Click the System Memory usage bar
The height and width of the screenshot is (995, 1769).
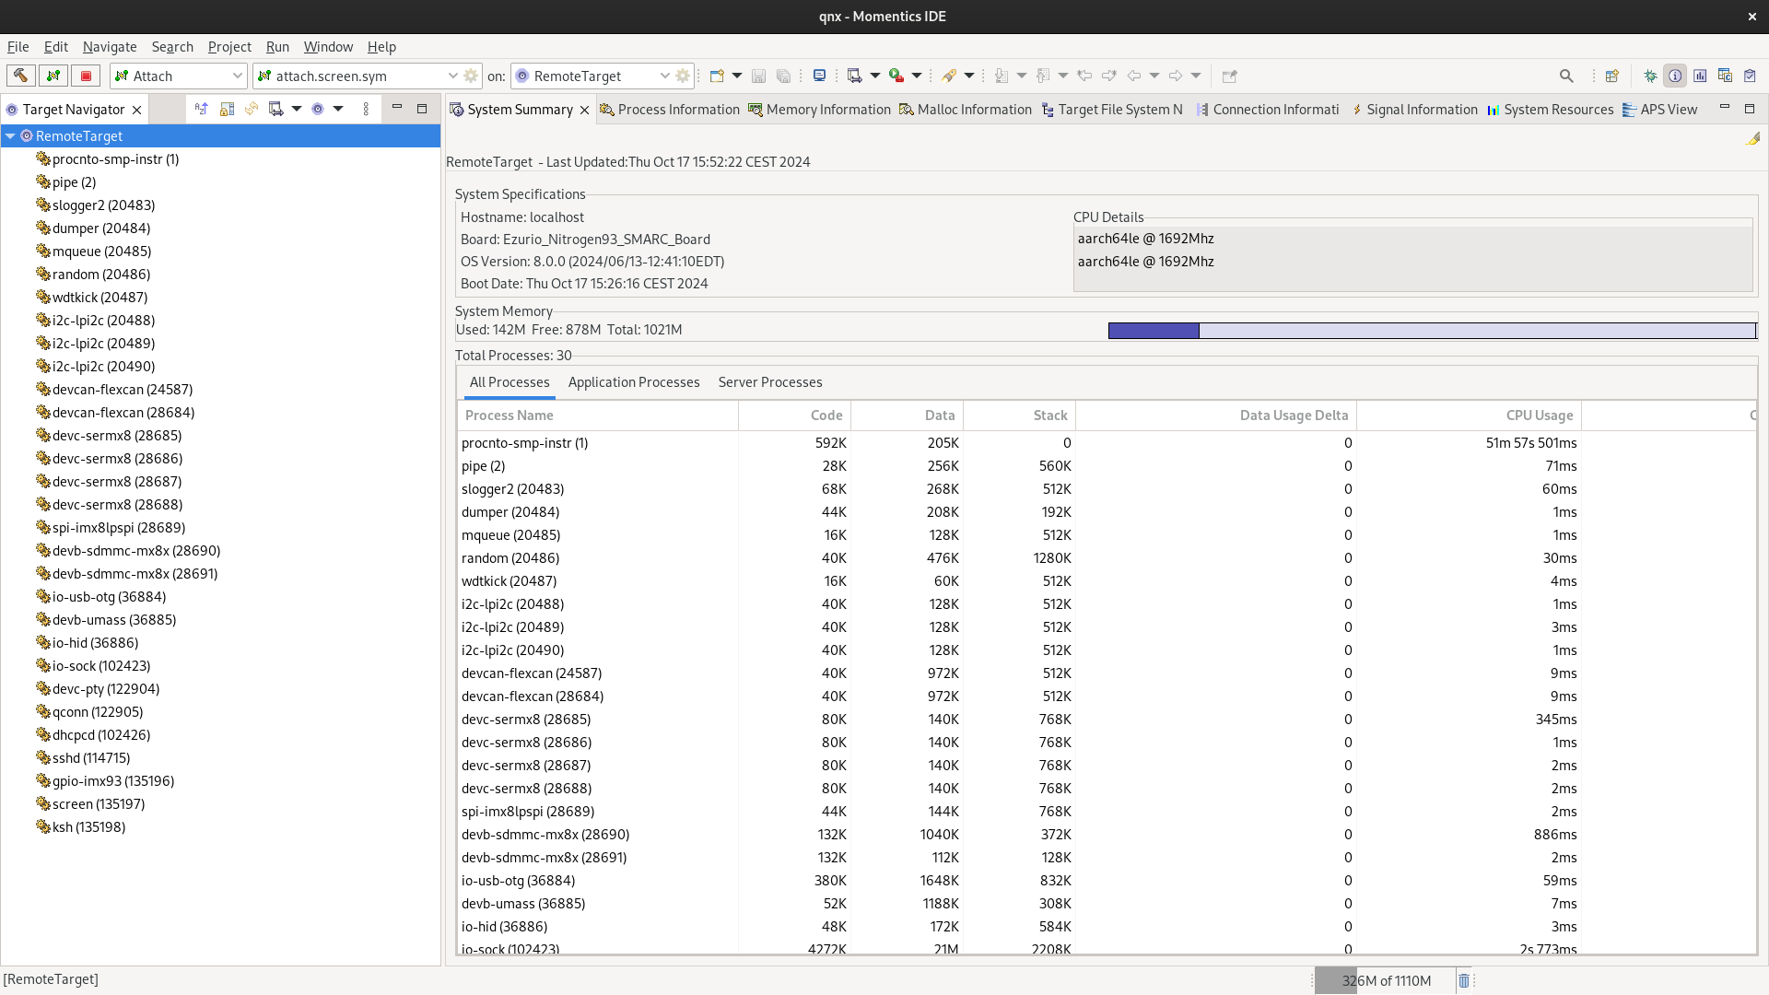click(1431, 331)
